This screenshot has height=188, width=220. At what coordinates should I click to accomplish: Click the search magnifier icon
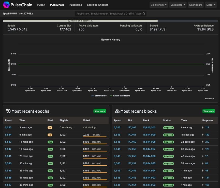point(144,14)
